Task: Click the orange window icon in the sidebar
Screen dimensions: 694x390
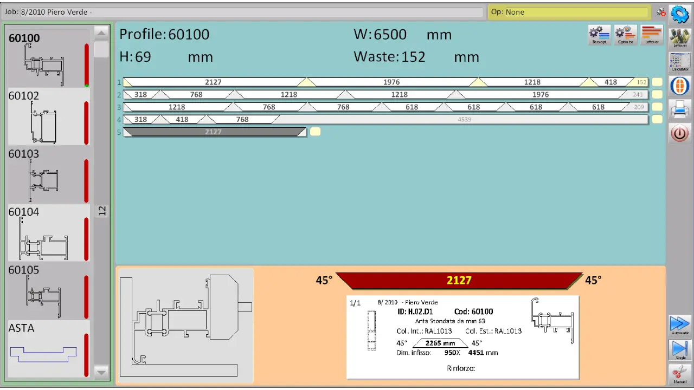Action: [x=680, y=86]
